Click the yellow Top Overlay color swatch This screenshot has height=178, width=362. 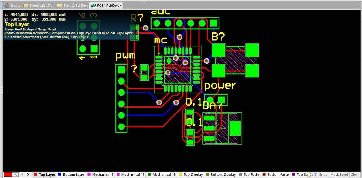tap(181, 174)
